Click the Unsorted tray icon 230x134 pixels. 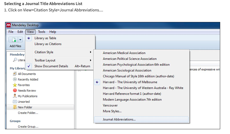[15, 102]
